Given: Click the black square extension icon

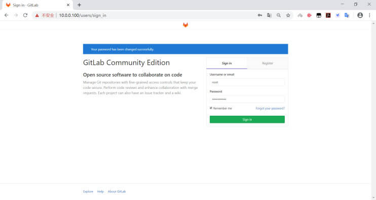Looking at the screenshot, I should coord(319,15).
